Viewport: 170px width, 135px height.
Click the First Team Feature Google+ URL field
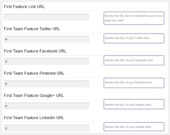(46, 106)
